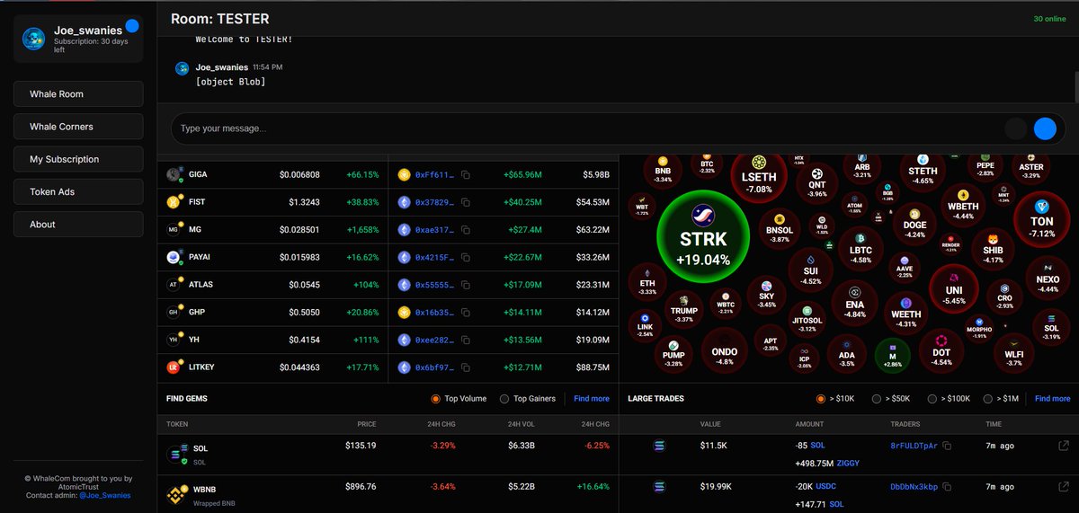The height and width of the screenshot is (513, 1079).
Task: Open the About page
Action: tap(78, 225)
